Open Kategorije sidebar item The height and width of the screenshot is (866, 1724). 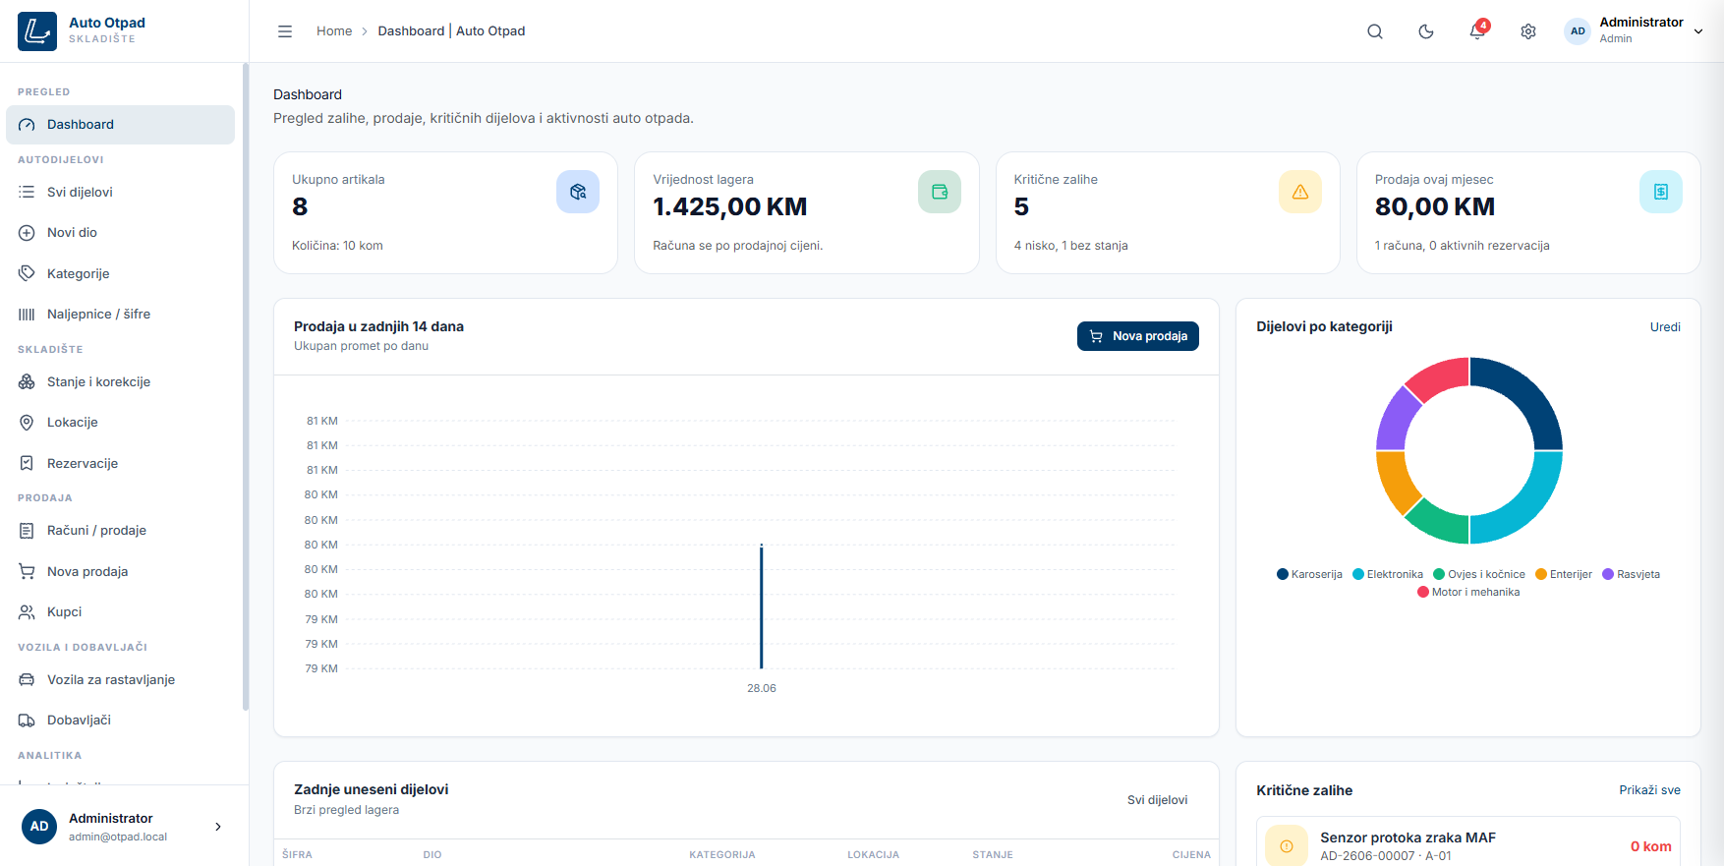click(120, 274)
